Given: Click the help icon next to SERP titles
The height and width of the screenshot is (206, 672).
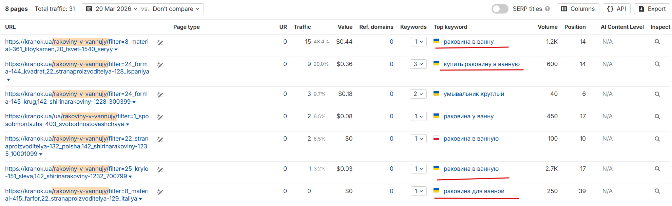Looking at the screenshot, I should [547, 9].
